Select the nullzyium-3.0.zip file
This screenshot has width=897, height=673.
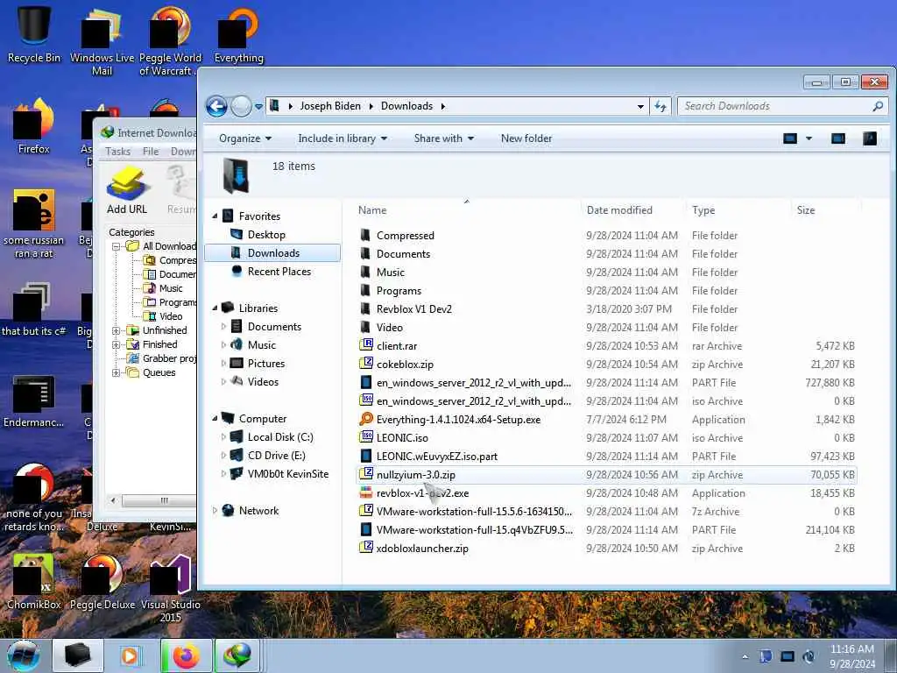point(606,474)
